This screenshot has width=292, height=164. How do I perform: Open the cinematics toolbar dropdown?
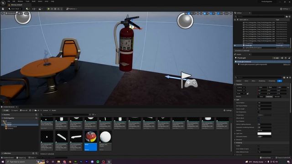coord(40,9)
